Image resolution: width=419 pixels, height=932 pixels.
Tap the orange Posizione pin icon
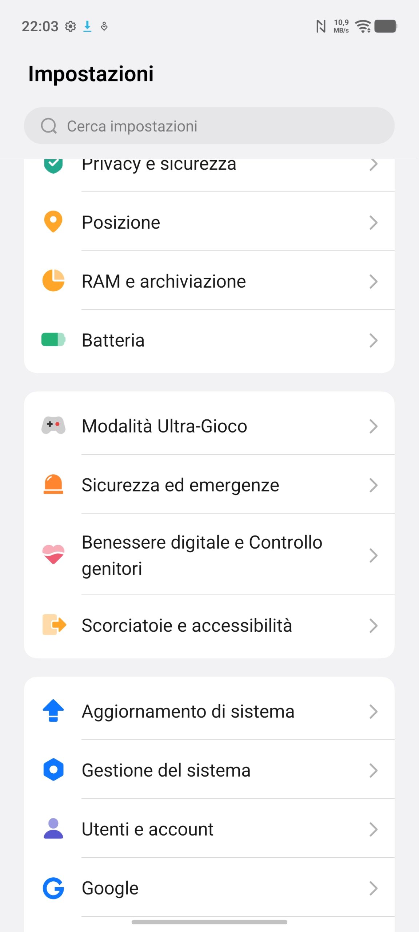pyautogui.click(x=53, y=222)
